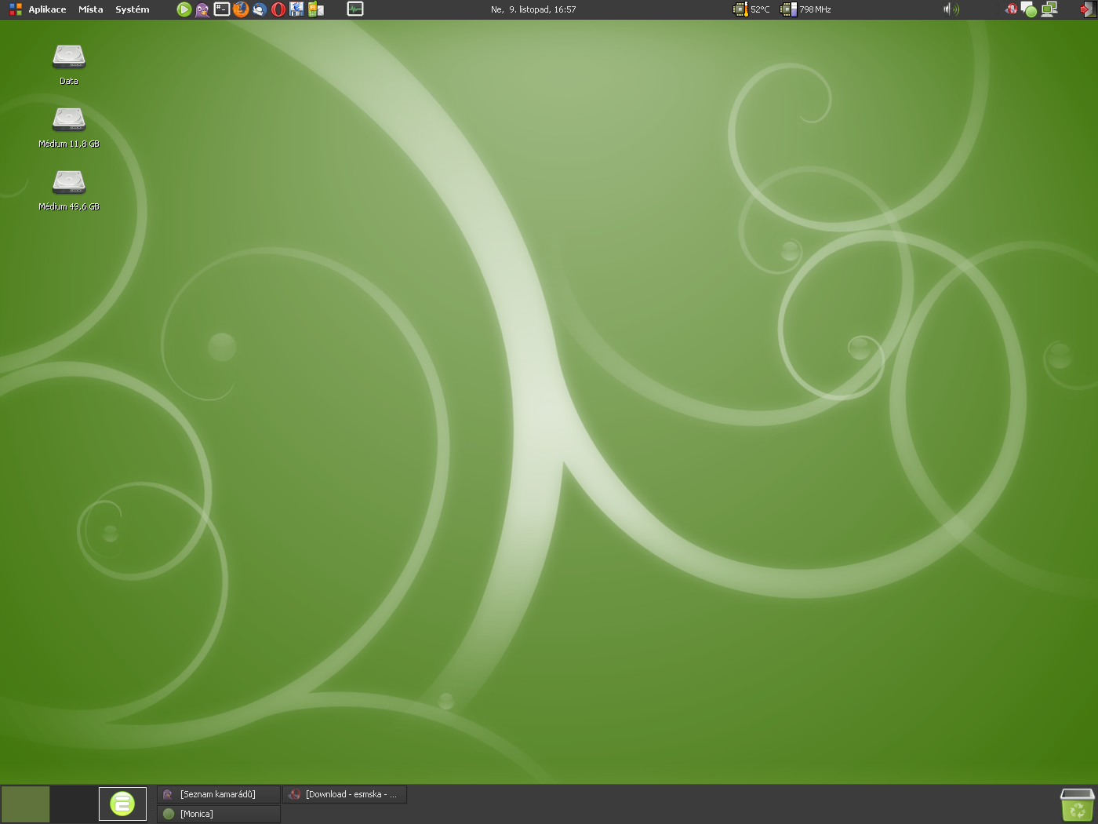This screenshot has height=824, width=1098.
Task: Click the network connection tray icon
Action: point(1049,9)
